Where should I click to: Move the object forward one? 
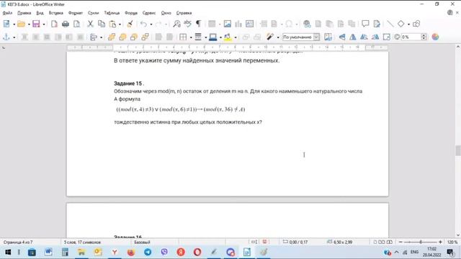(x=122, y=37)
